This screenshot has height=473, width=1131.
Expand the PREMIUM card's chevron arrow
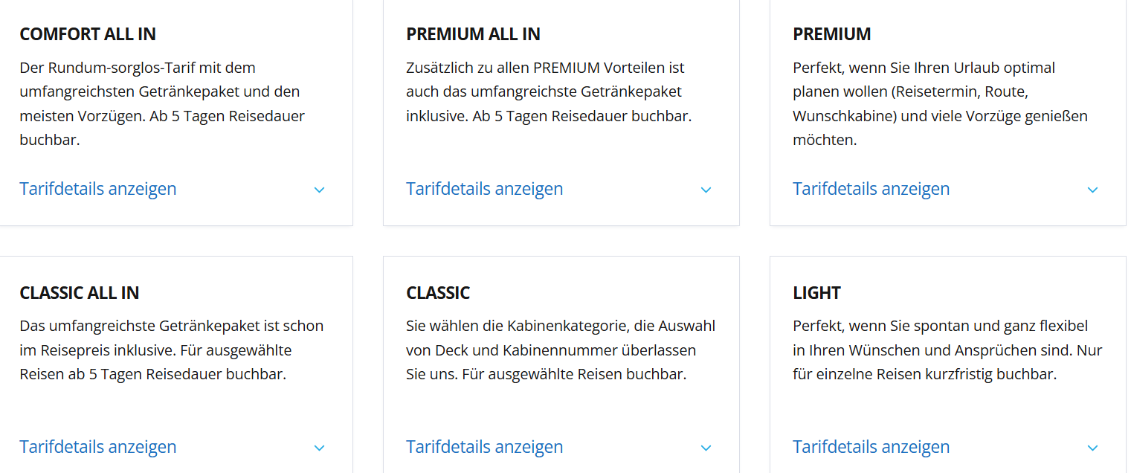click(1092, 190)
